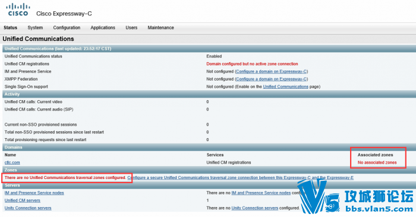This screenshot has height=217, width=416.
Task: Click Configure a domain link for XMPP Federation
Action: [272, 79]
